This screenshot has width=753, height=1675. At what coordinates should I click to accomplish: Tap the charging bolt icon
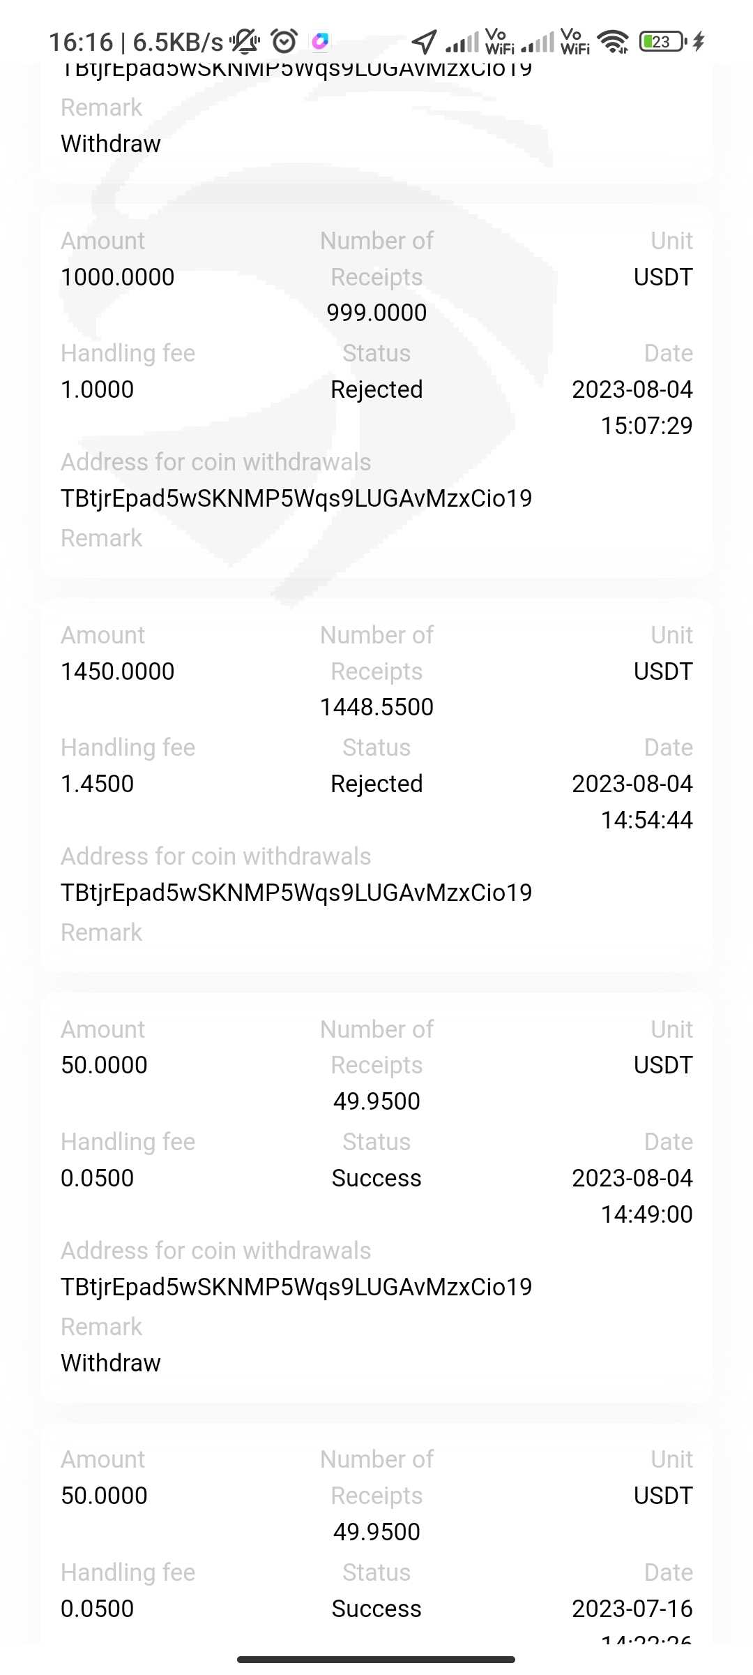point(699,42)
